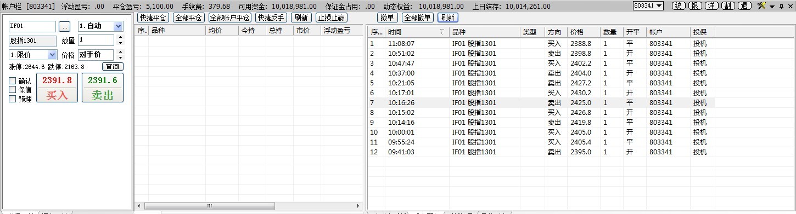Click the 均价 column header in positions

coord(222,31)
